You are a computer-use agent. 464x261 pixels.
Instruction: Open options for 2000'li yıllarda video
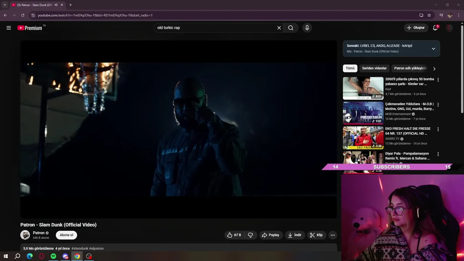click(438, 80)
